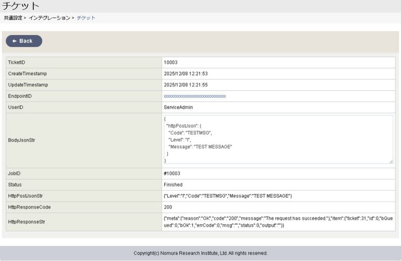The width and height of the screenshot is (401, 261).
Task: Click the チケット page heading
Action: coord(21,6)
